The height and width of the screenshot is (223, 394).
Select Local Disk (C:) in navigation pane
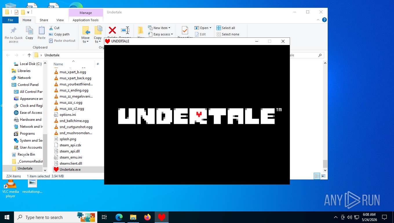[31, 64]
